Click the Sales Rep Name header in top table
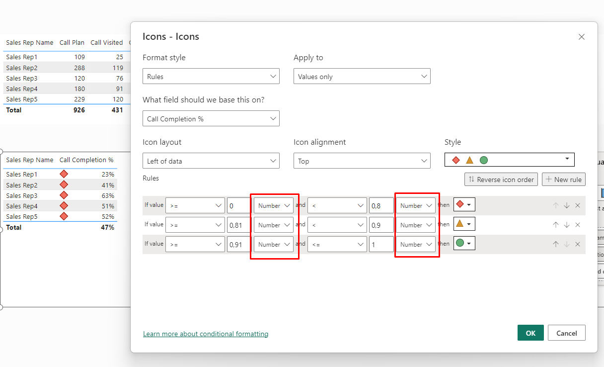This screenshot has height=367, width=604. pyautogui.click(x=30, y=43)
